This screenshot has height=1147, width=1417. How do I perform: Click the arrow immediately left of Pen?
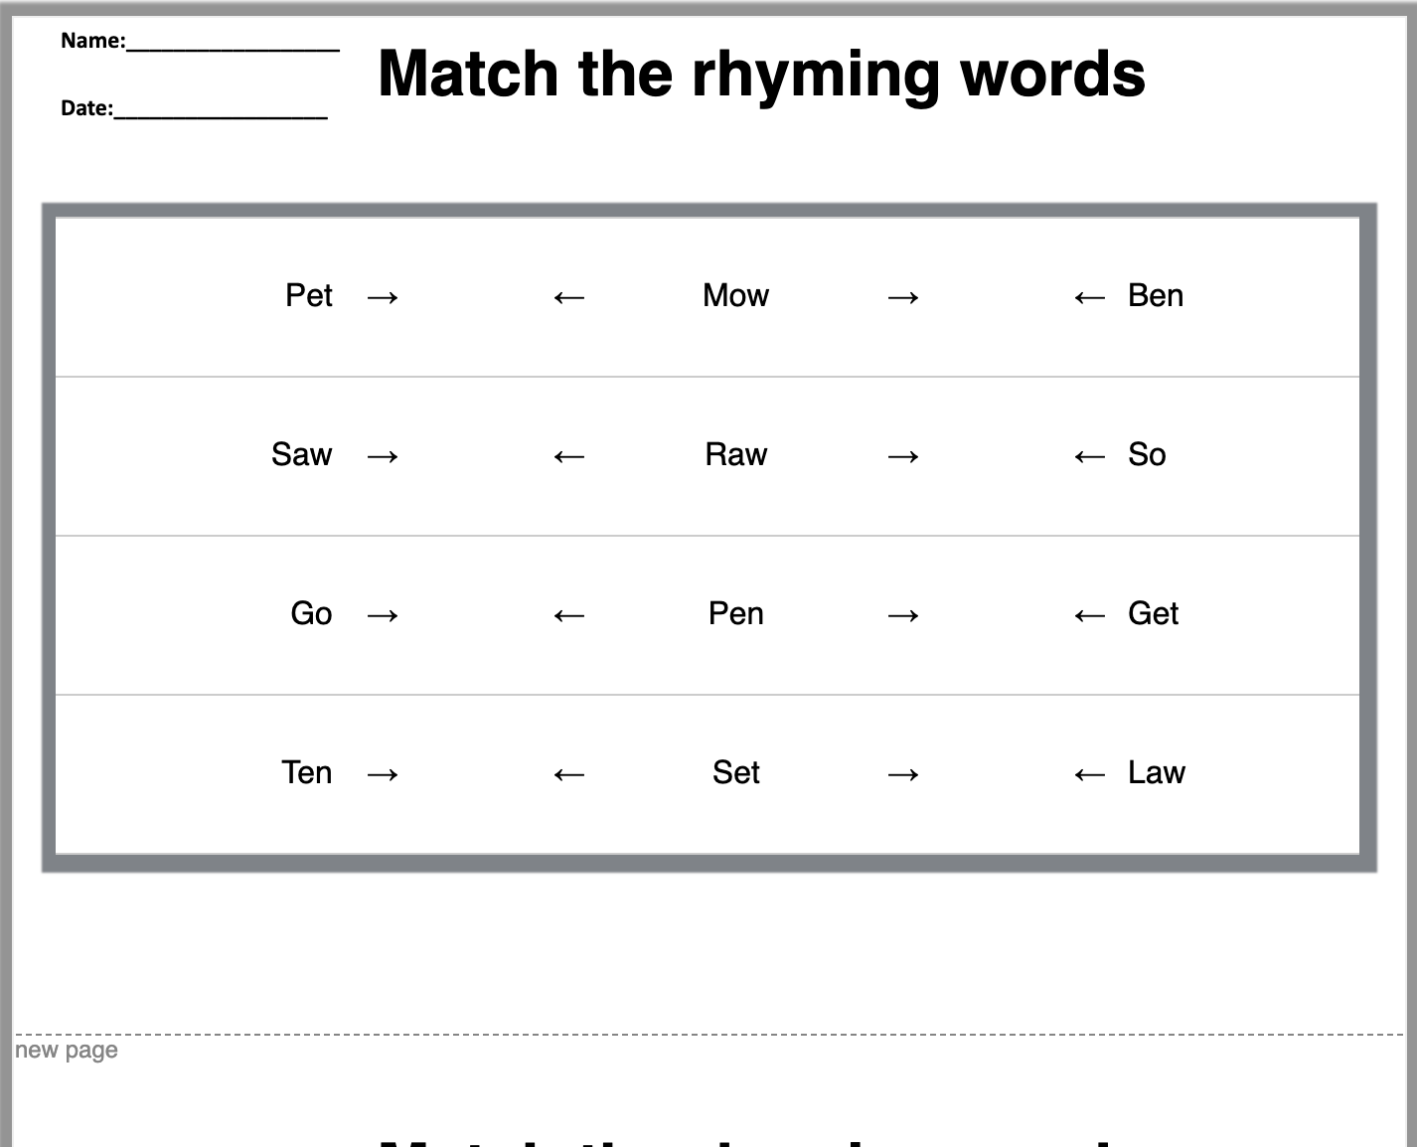[569, 615]
